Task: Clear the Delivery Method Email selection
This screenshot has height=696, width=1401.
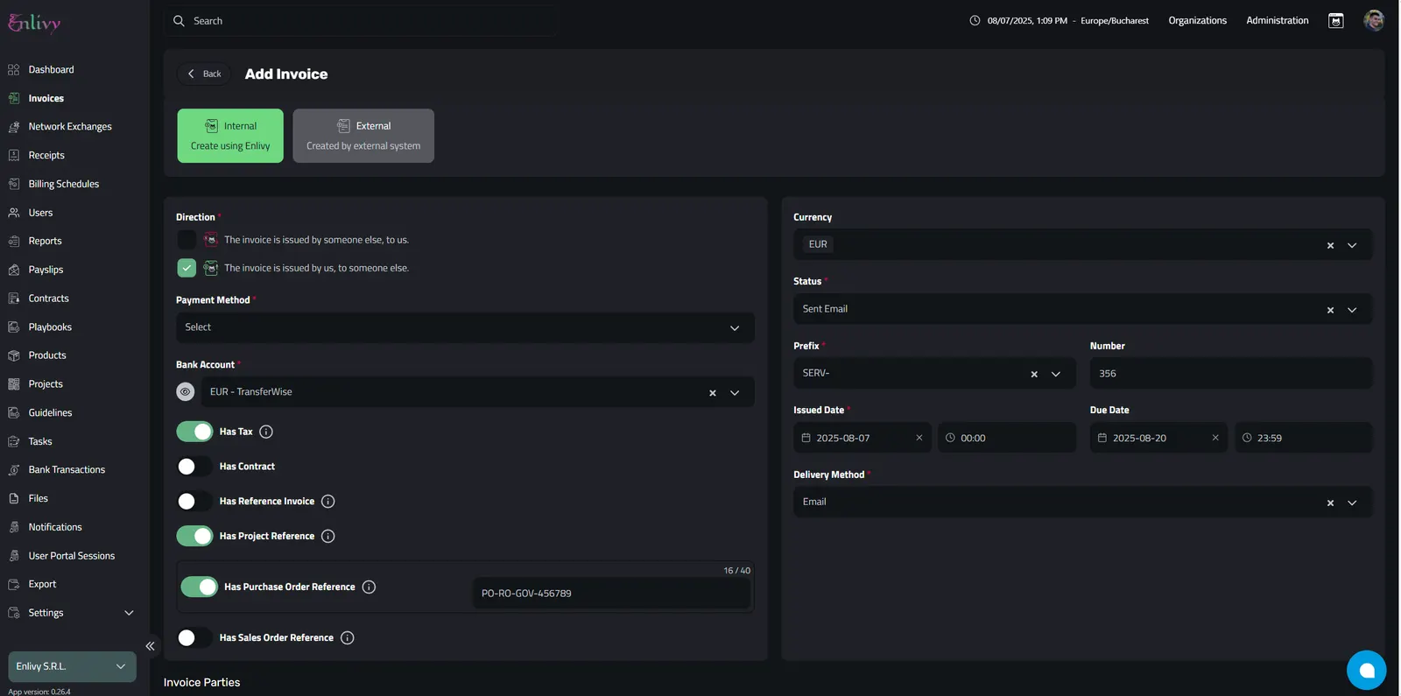Action: [1330, 503]
